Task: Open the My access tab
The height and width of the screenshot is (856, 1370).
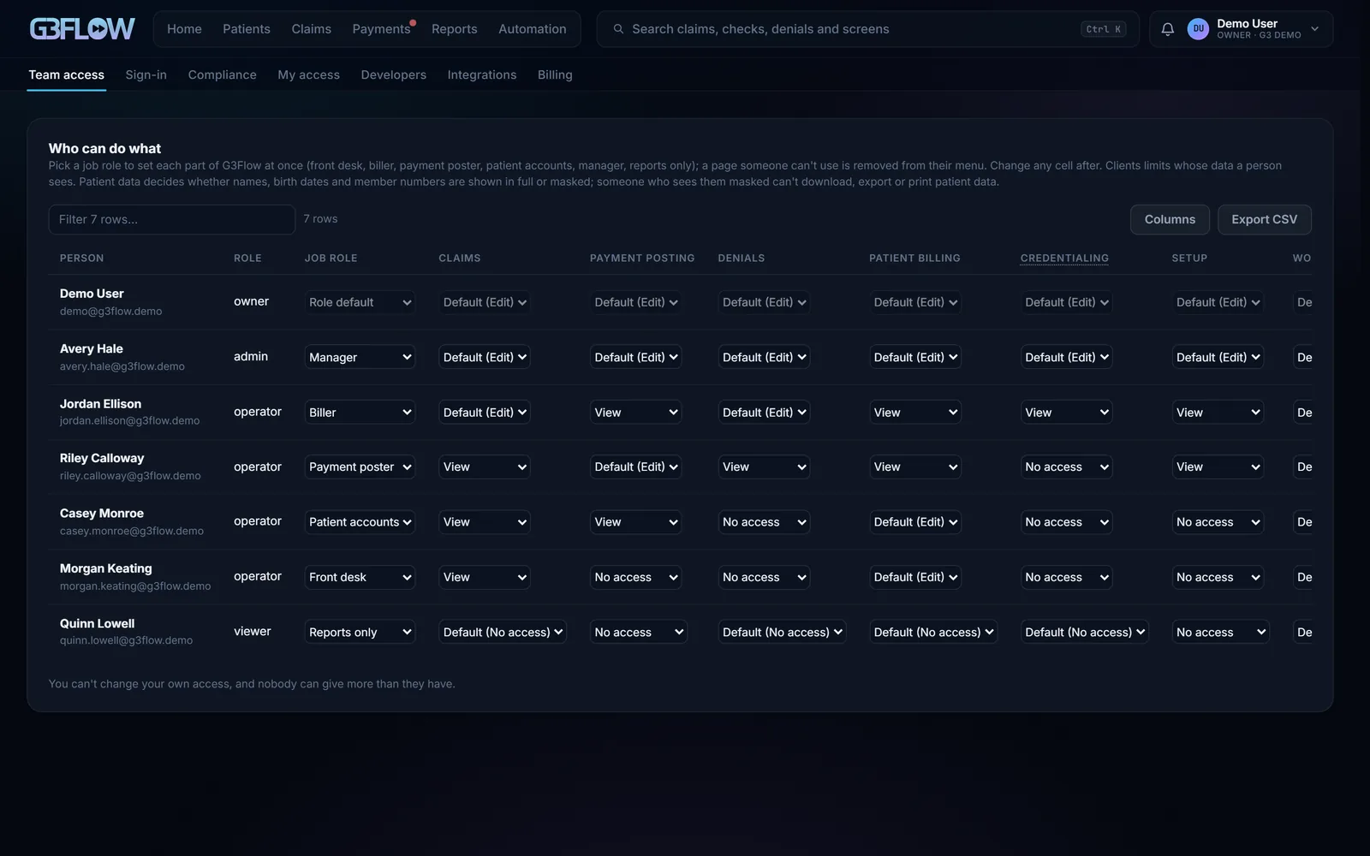Action: [309, 75]
